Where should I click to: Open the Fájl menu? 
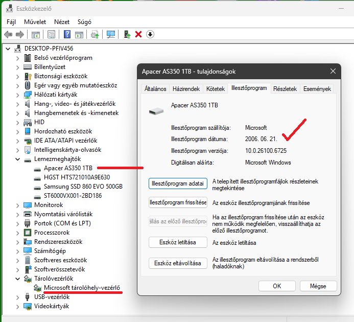tap(11, 22)
